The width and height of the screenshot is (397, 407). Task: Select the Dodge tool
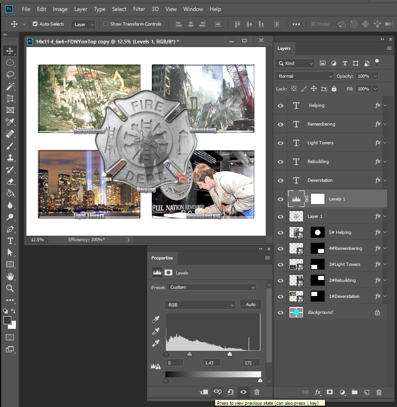[10, 217]
